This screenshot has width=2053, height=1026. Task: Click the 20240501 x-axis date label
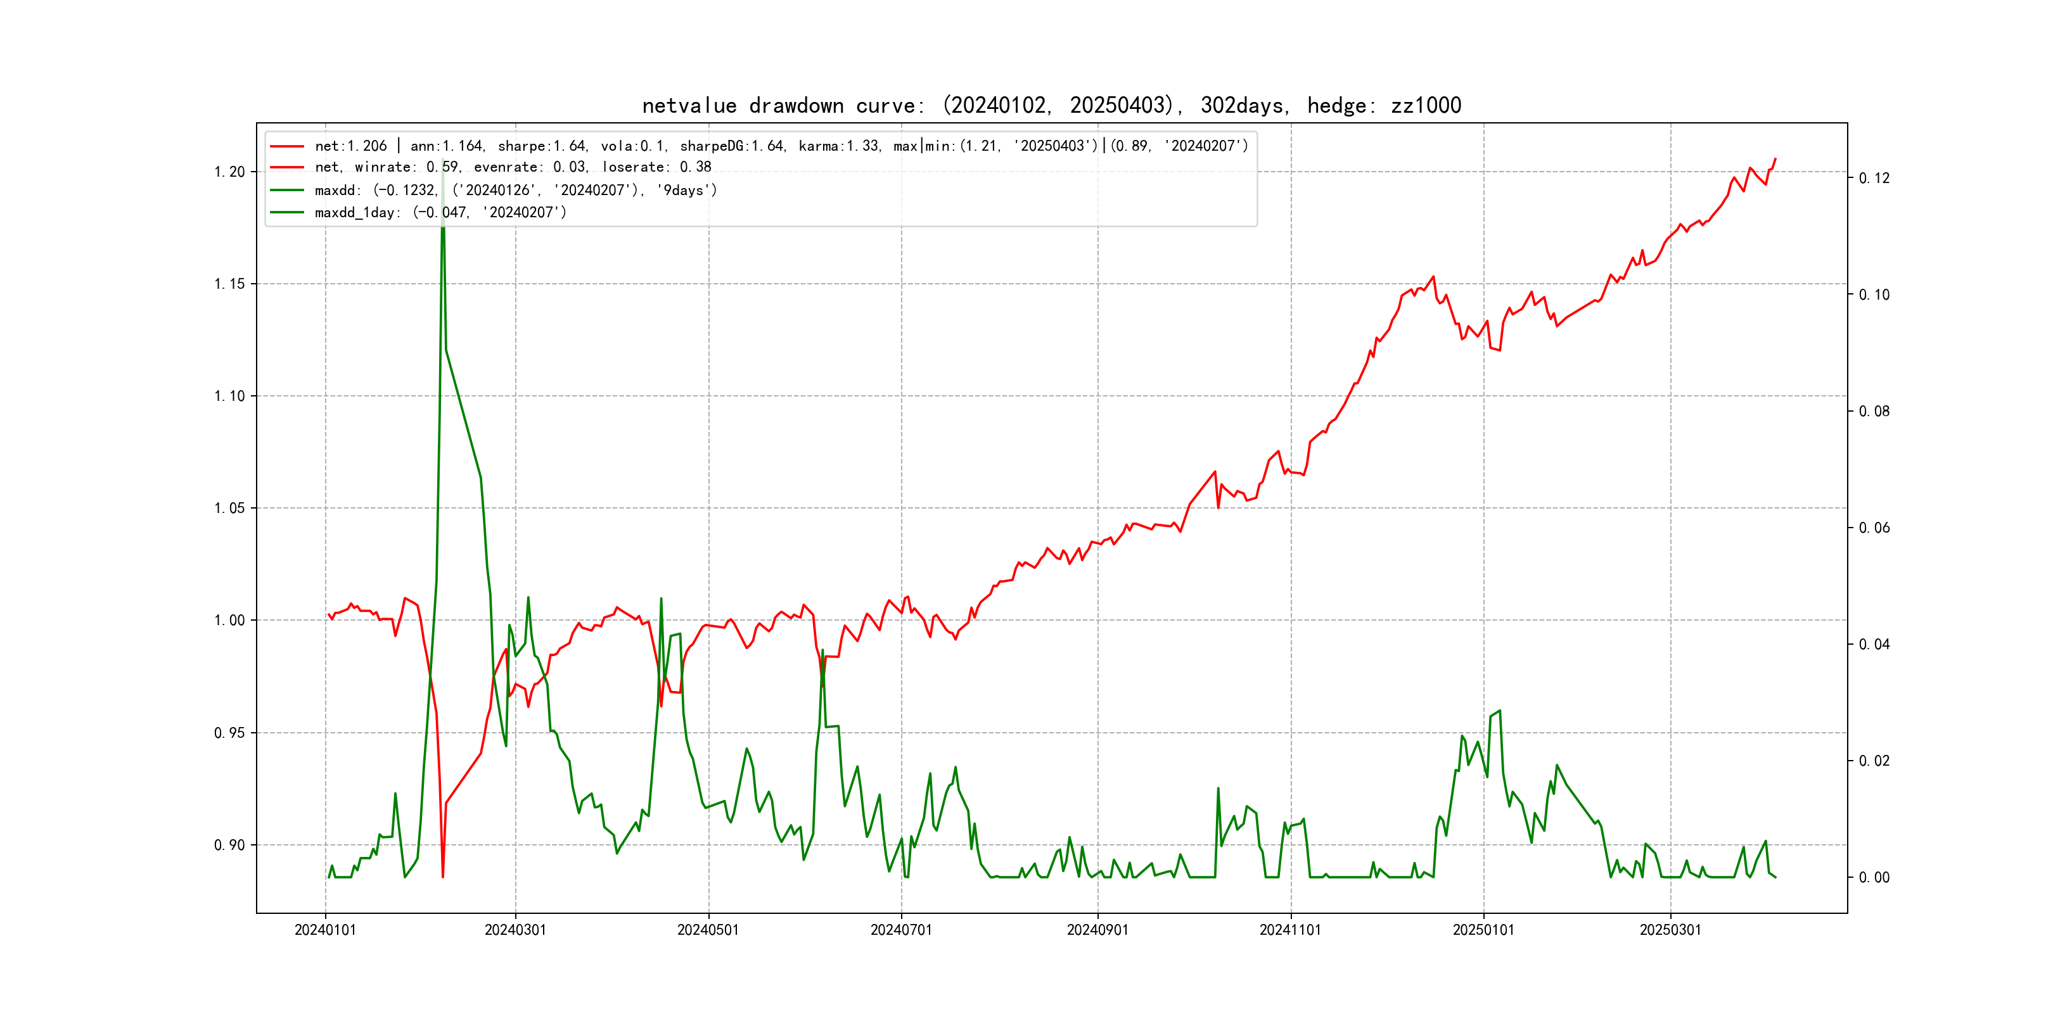(708, 930)
